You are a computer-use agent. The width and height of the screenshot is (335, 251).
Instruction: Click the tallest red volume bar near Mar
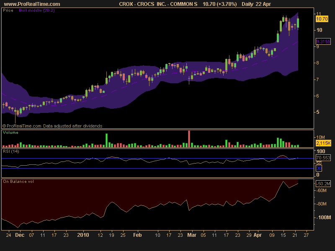[x=189, y=139]
